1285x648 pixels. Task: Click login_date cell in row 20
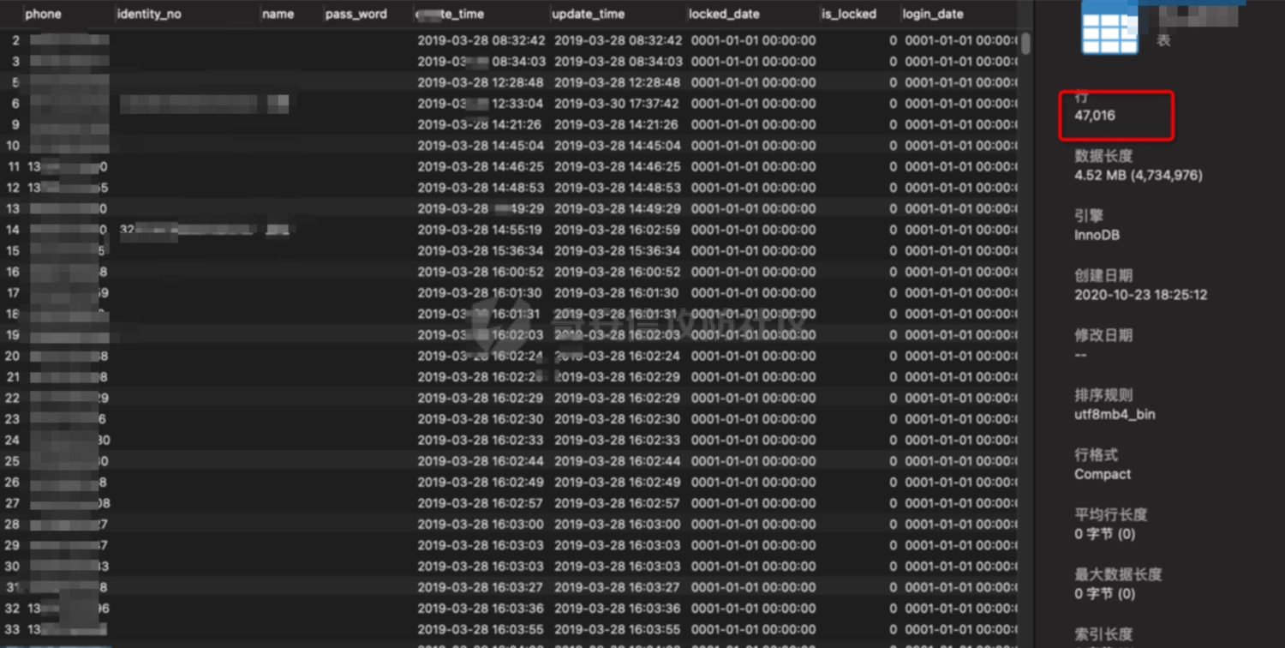(x=960, y=356)
